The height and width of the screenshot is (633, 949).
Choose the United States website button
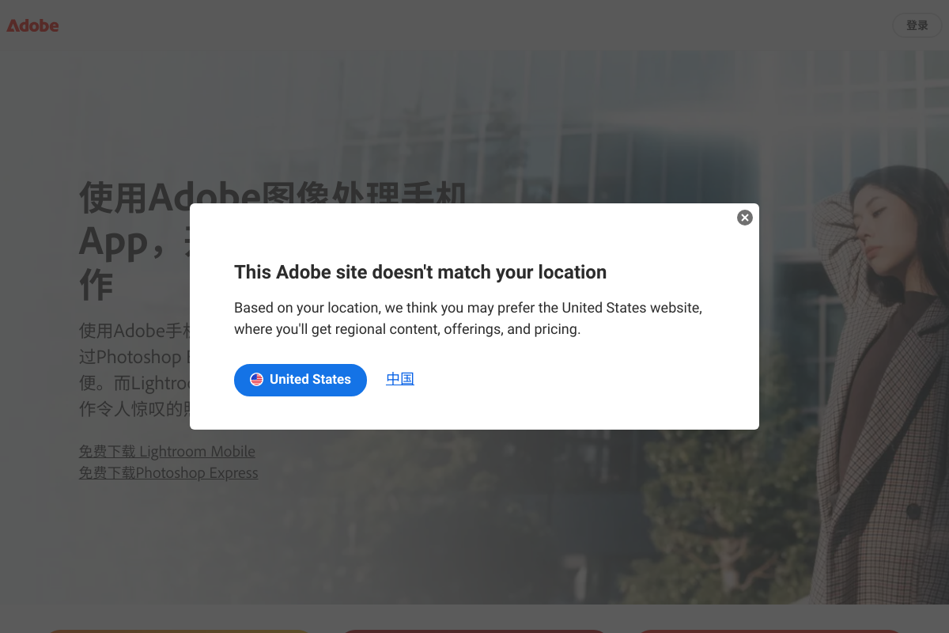pyautogui.click(x=301, y=380)
